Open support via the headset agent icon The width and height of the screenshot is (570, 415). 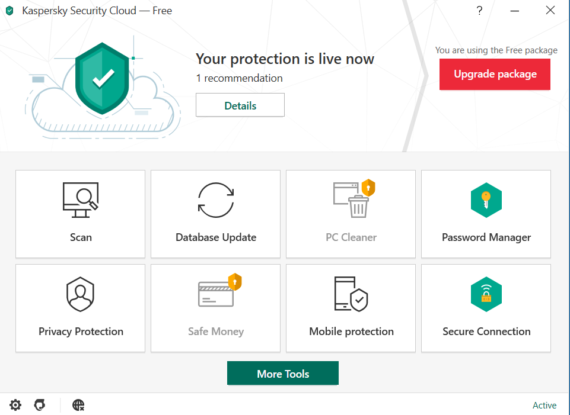40,405
